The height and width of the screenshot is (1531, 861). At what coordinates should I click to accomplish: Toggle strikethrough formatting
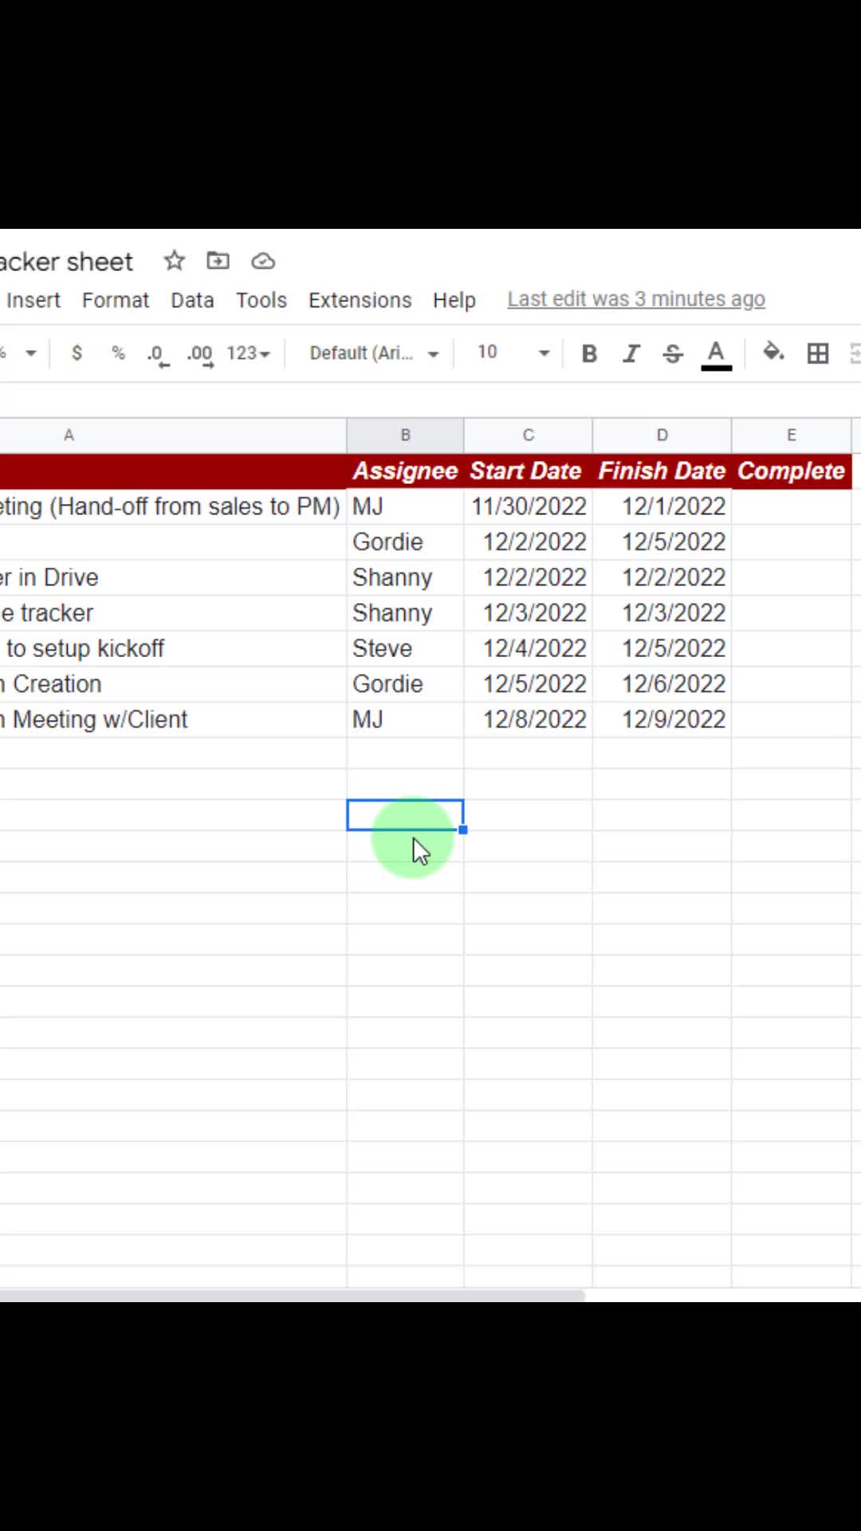673,353
